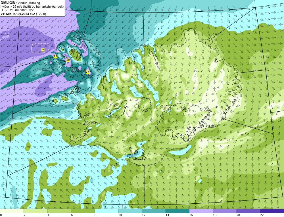Click the darkest purple swatch above 22 m/s
This screenshot has height=217, width=284.
[272, 211]
